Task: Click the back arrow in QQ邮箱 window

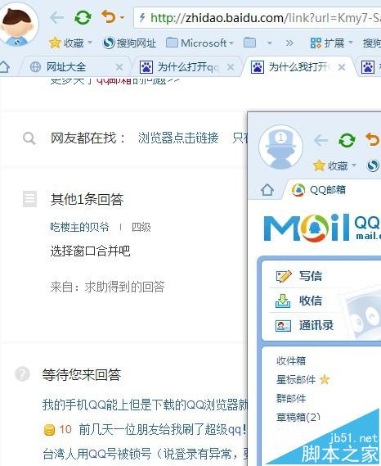Action: coord(320,141)
